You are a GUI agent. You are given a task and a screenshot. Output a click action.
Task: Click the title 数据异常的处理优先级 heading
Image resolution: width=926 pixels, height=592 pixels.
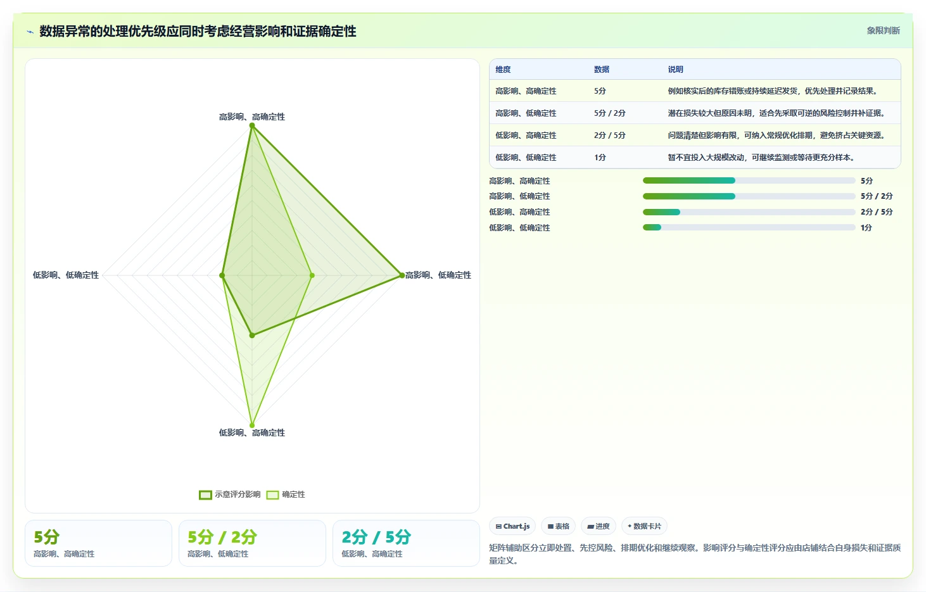click(x=198, y=32)
